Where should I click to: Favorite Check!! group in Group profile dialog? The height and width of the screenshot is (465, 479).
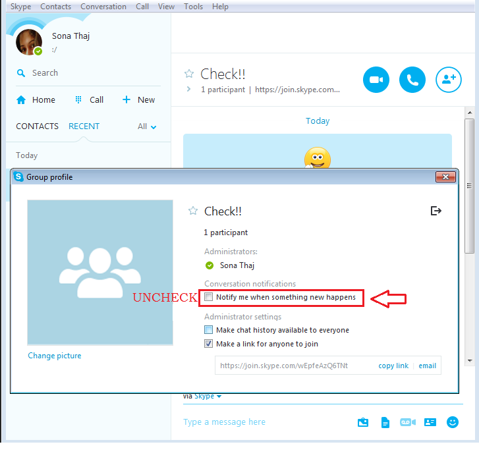click(x=193, y=211)
